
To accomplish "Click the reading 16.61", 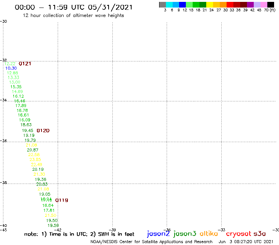I will pos(23,115).
